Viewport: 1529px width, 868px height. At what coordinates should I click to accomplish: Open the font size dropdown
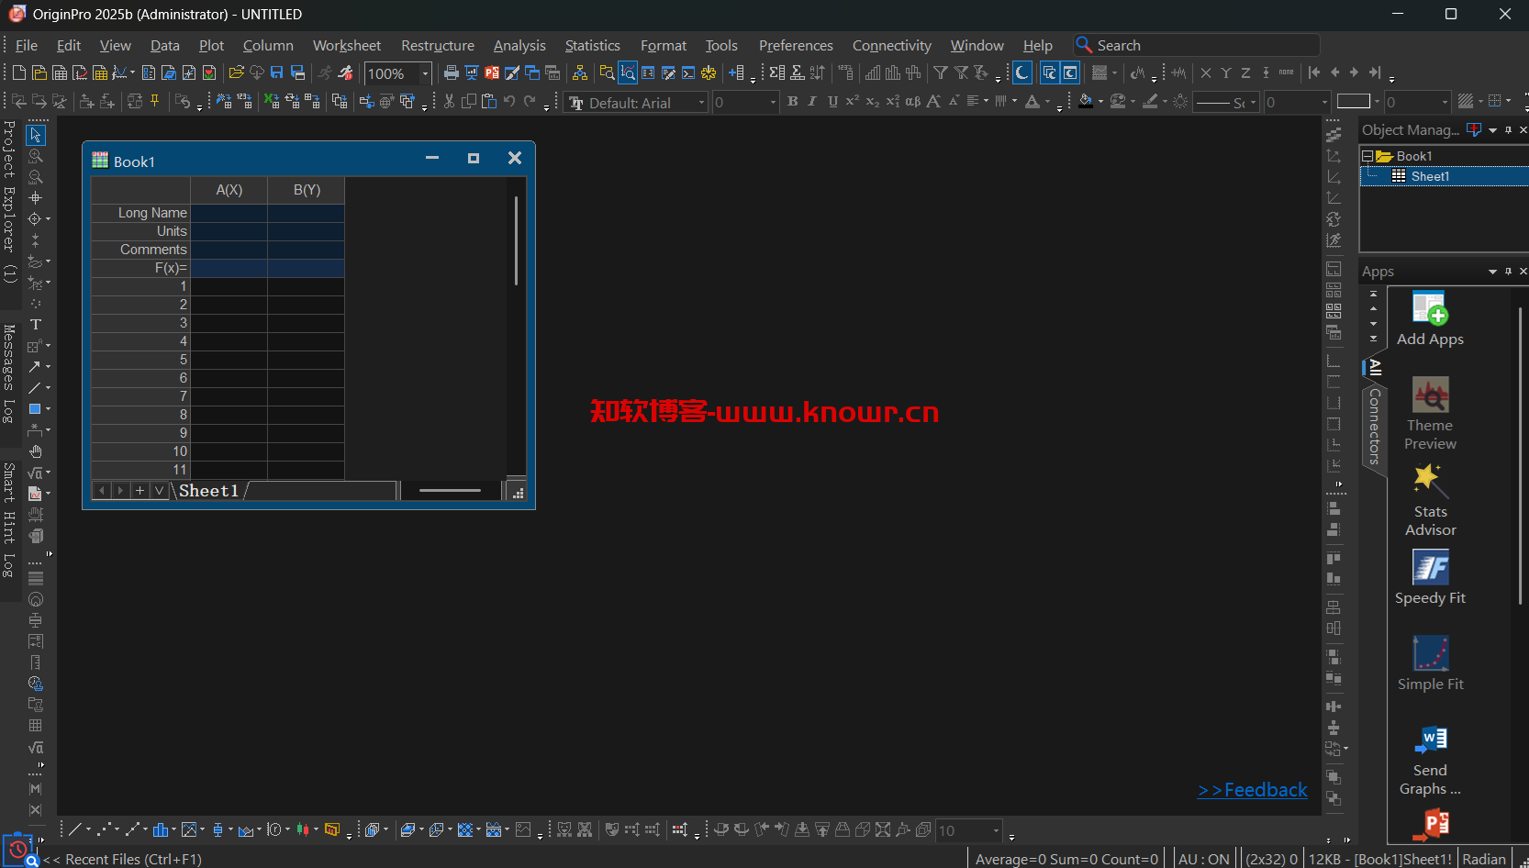coord(773,102)
